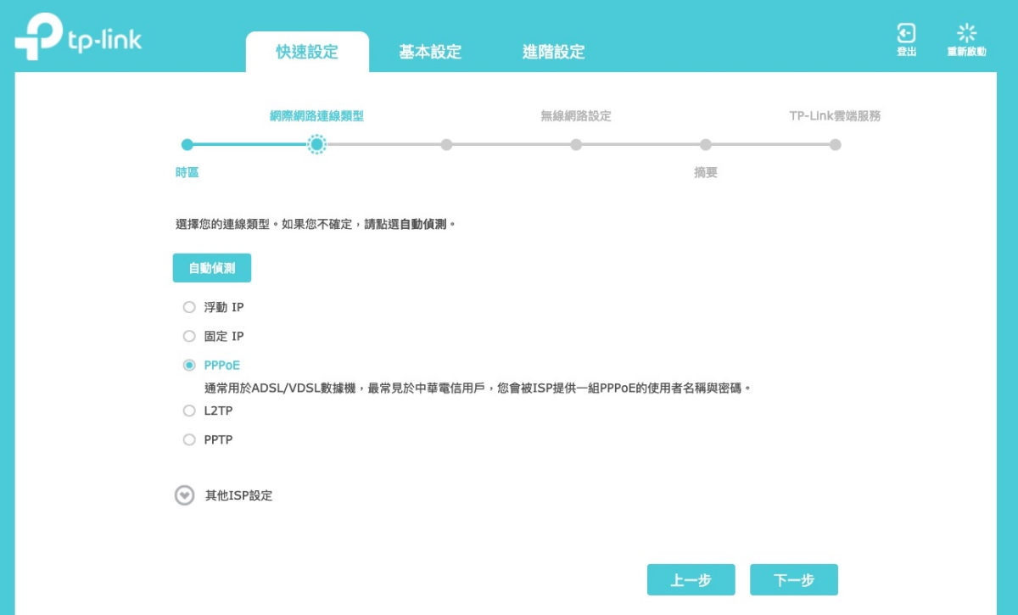Select the 固定 IP radio button
The height and width of the screenshot is (615, 1018).
(x=189, y=336)
